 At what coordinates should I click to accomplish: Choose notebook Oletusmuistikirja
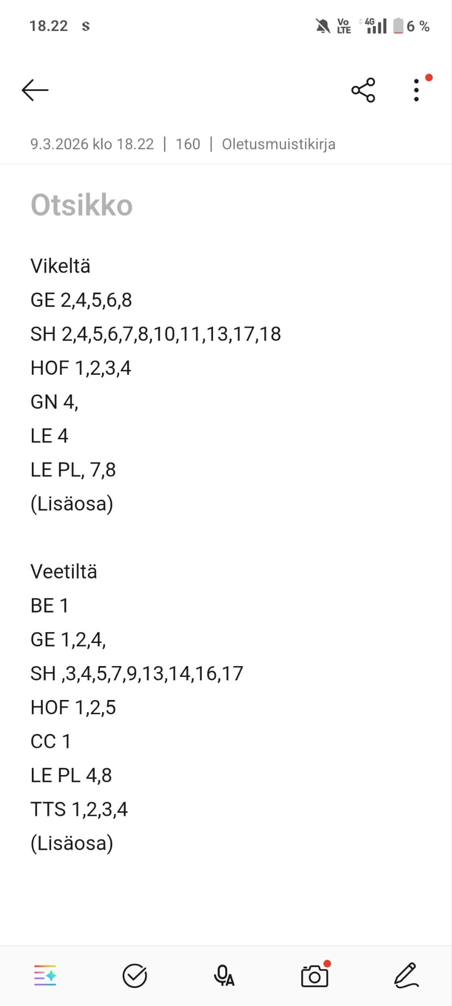coord(278,144)
